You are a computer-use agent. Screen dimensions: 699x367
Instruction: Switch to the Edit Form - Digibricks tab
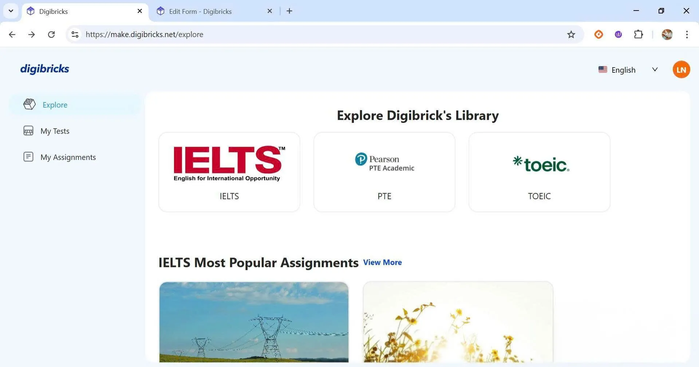[200, 11]
